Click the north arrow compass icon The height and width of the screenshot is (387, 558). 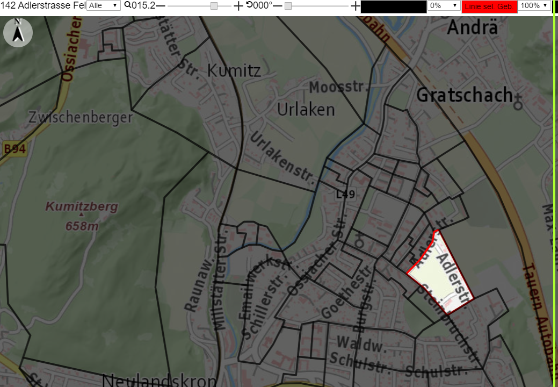coord(18,32)
